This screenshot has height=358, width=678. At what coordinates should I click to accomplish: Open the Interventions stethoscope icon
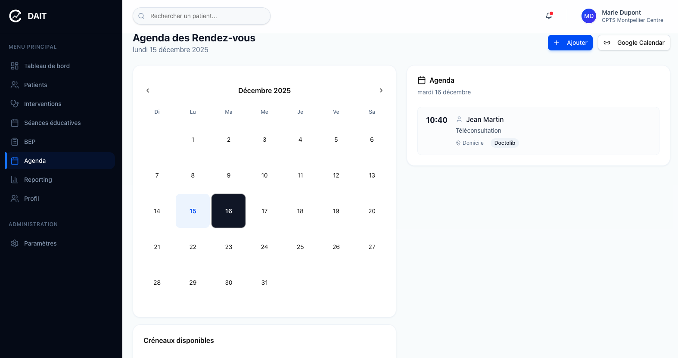15,104
